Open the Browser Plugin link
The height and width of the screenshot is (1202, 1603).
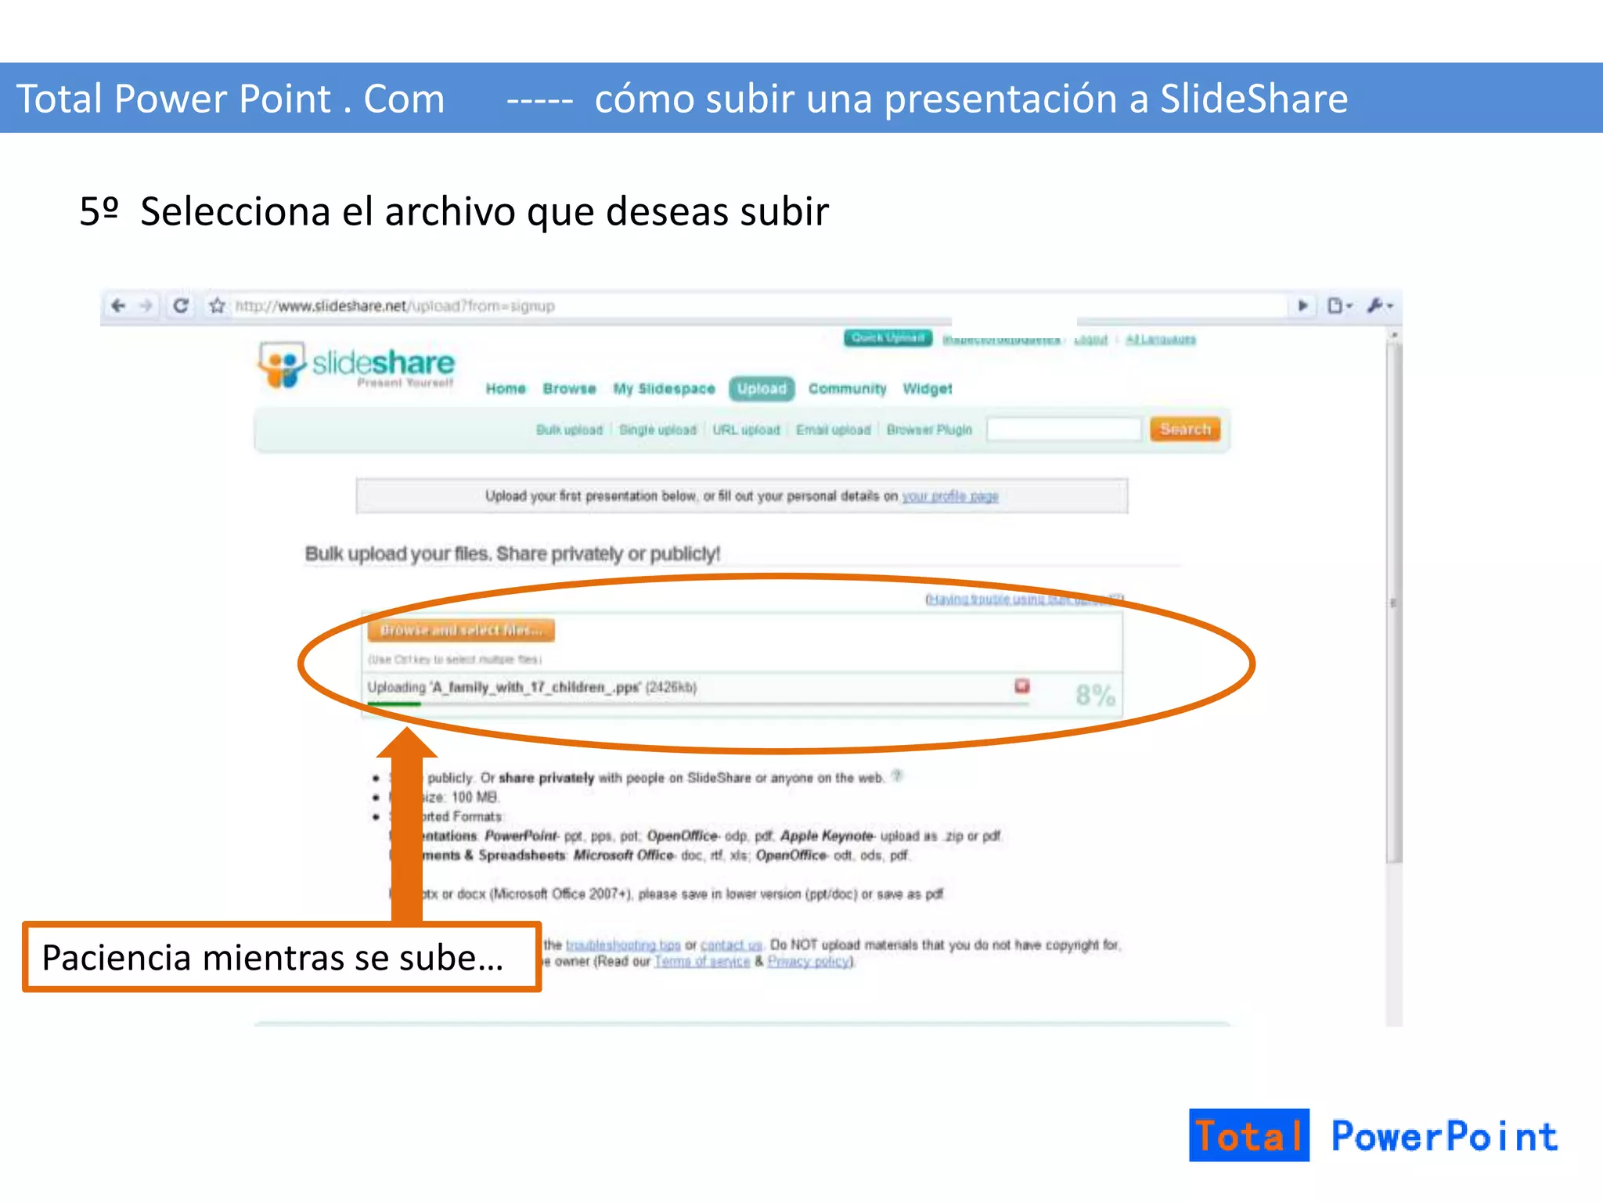929,430
